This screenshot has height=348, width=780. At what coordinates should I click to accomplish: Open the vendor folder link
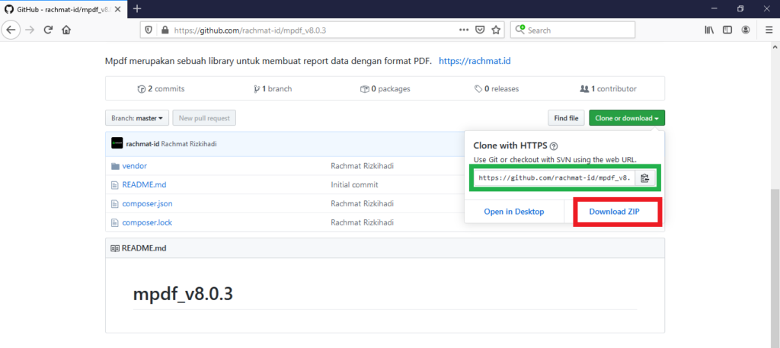pos(134,166)
